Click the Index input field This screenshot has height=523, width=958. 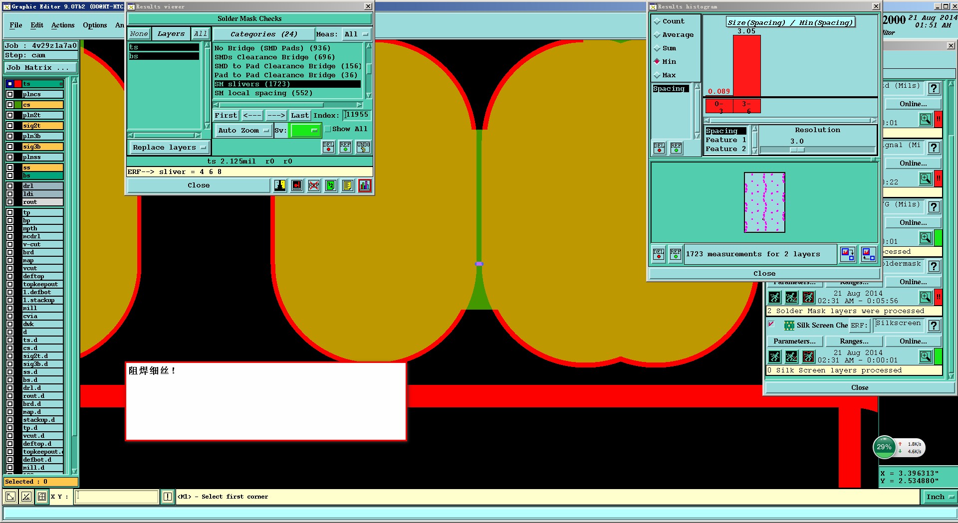coord(357,115)
